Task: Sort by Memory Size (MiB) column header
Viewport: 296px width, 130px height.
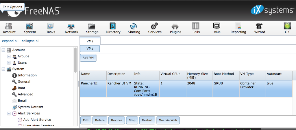Action: pos(199,76)
